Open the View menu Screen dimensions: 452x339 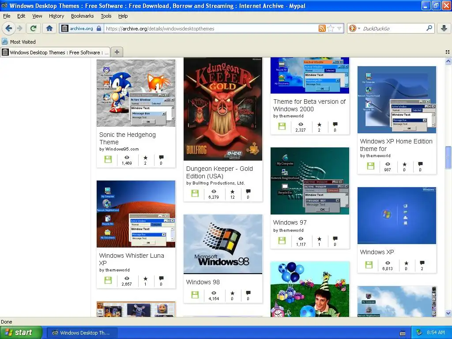point(37,16)
